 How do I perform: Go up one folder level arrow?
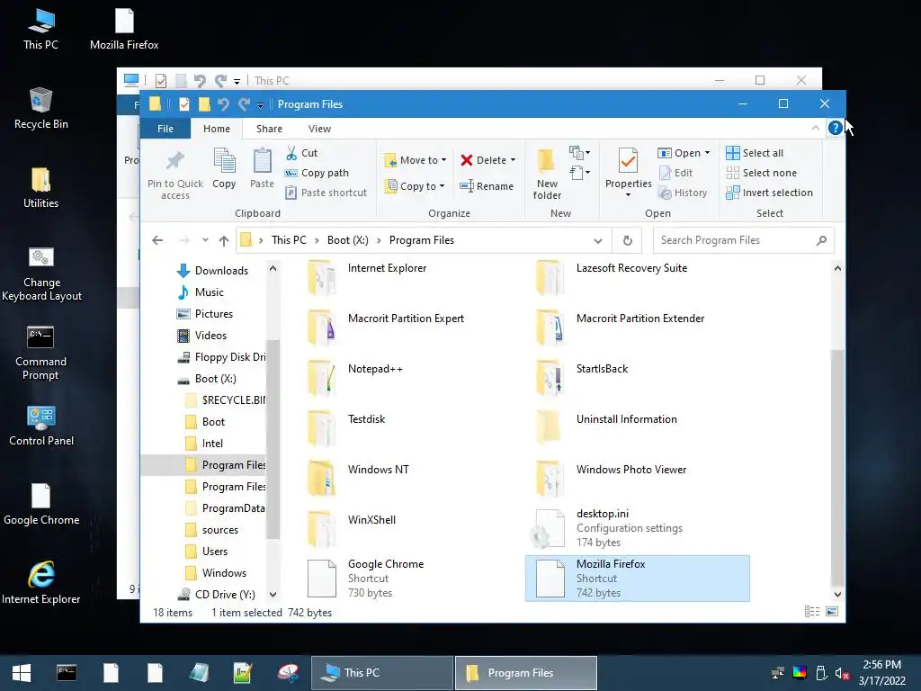224,239
